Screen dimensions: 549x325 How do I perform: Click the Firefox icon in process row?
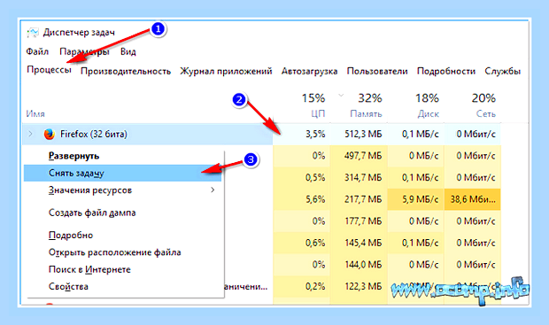pyautogui.click(x=50, y=134)
